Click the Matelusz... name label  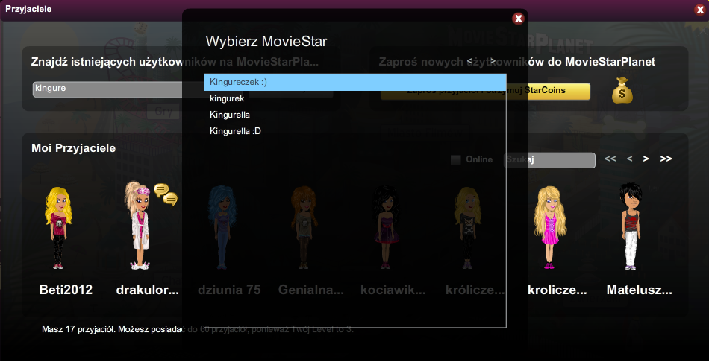click(639, 290)
